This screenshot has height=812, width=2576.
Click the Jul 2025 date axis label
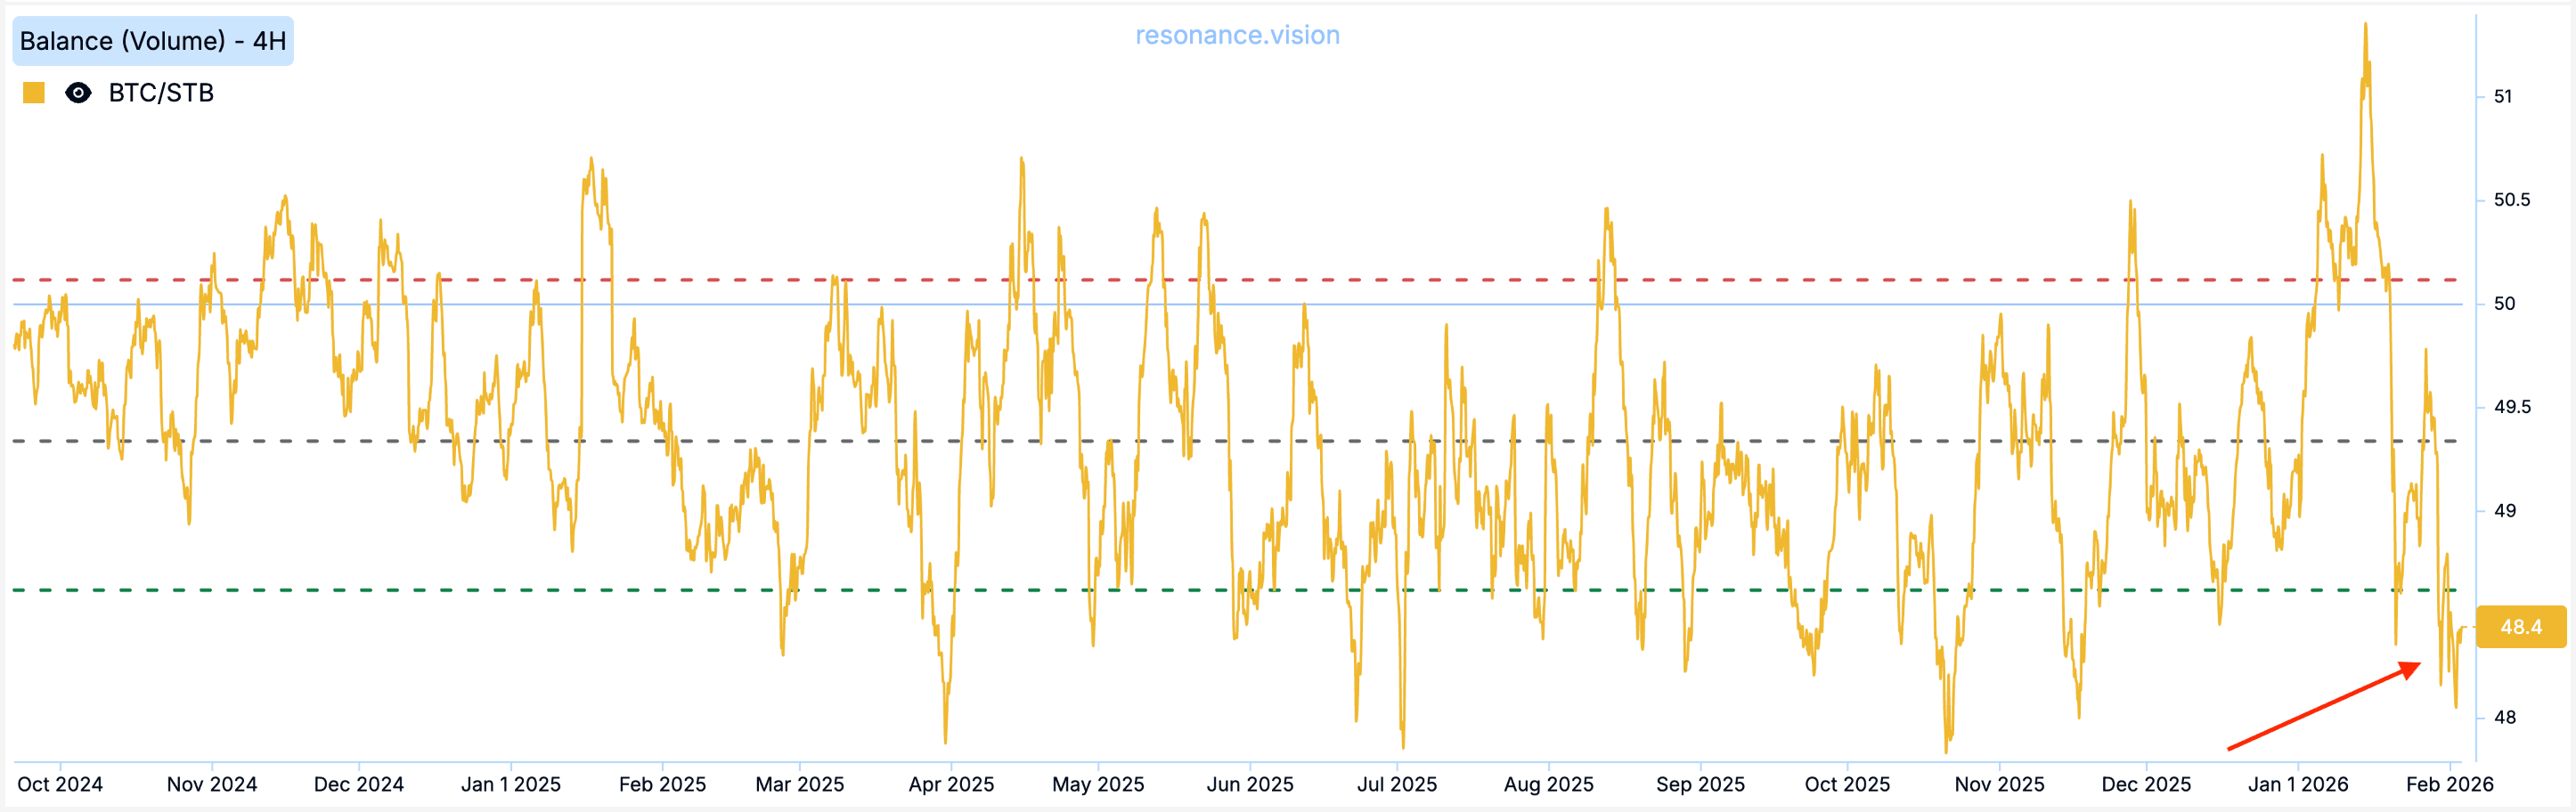pyautogui.click(x=1396, y=784)
